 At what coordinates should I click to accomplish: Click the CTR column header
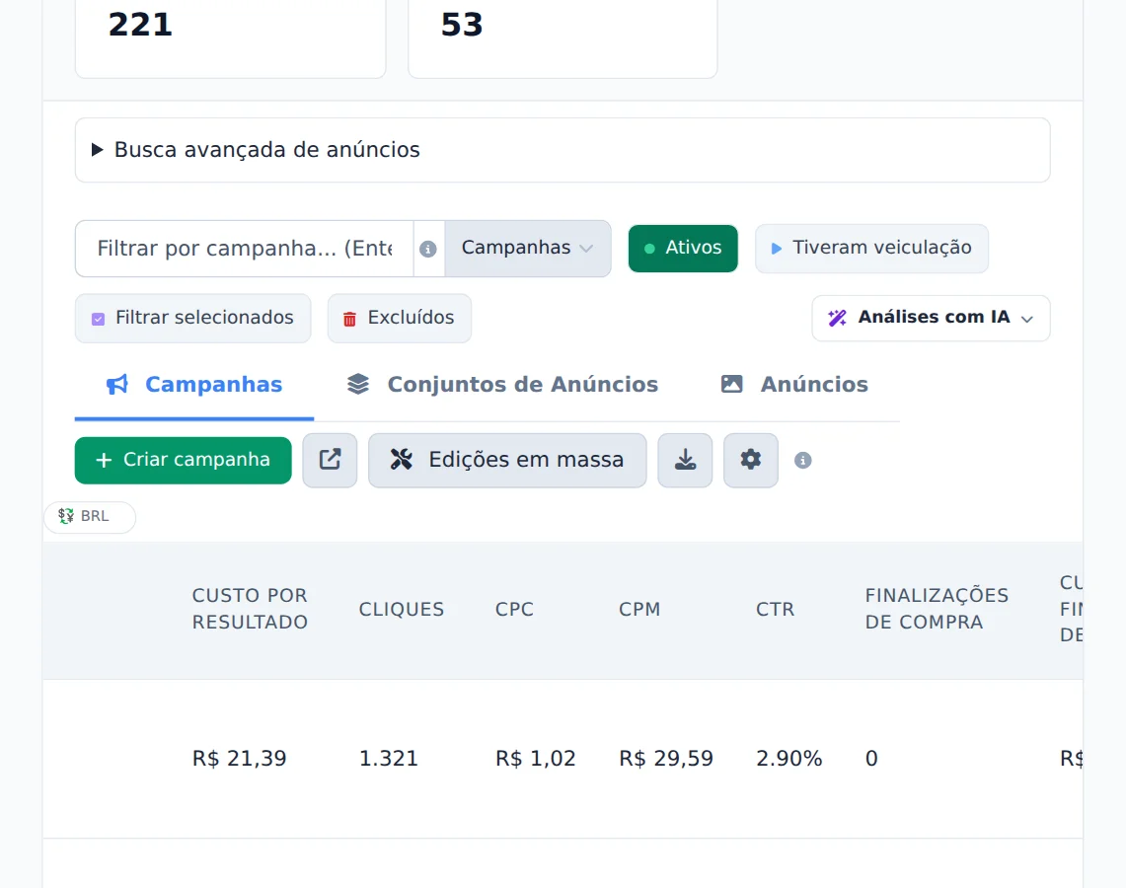[775, 610]
